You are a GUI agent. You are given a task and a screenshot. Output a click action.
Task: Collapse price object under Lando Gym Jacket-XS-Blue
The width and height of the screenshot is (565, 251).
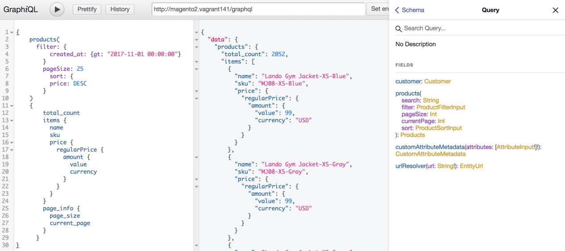pyautogui.click(x=196, y=91)
